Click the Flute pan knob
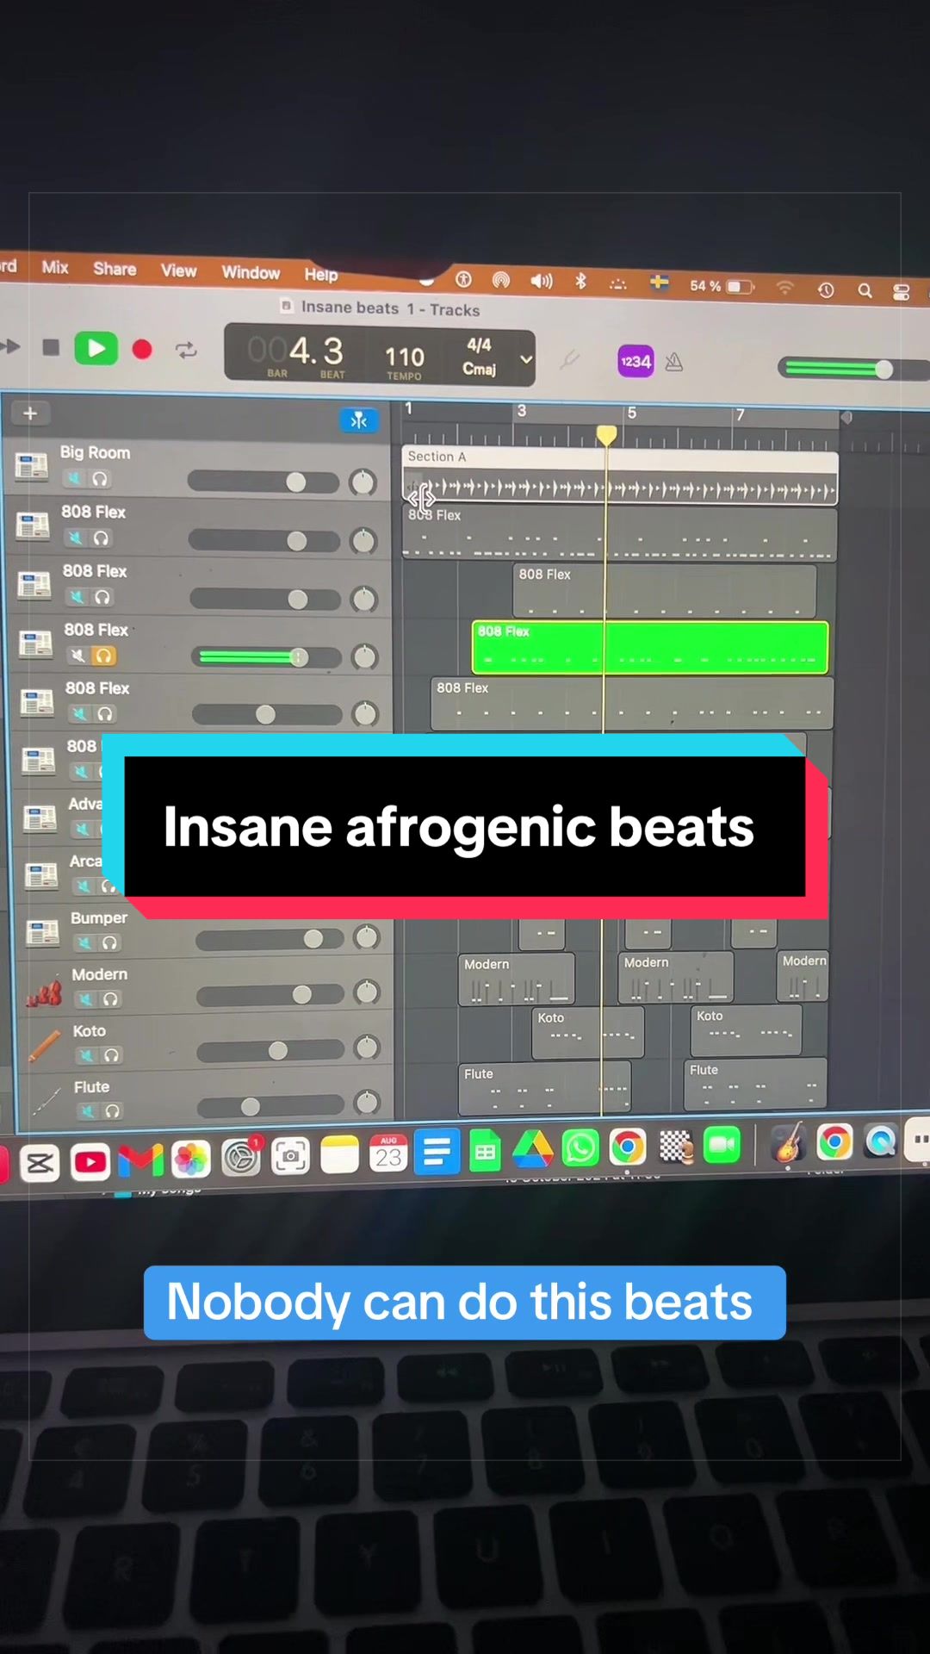 [368, 1102]
